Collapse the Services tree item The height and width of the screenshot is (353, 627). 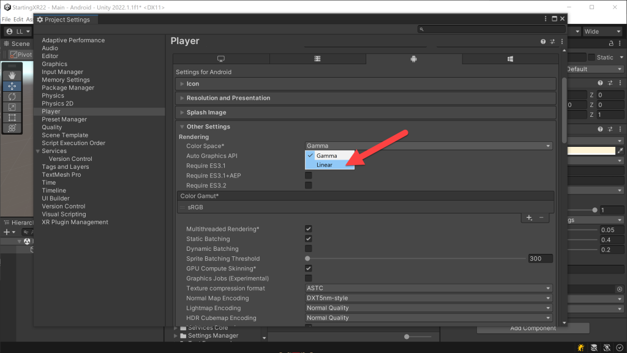point(37,151)
